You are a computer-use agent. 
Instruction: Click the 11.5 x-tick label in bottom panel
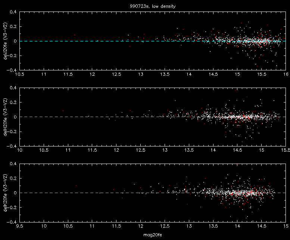[116, 226]
